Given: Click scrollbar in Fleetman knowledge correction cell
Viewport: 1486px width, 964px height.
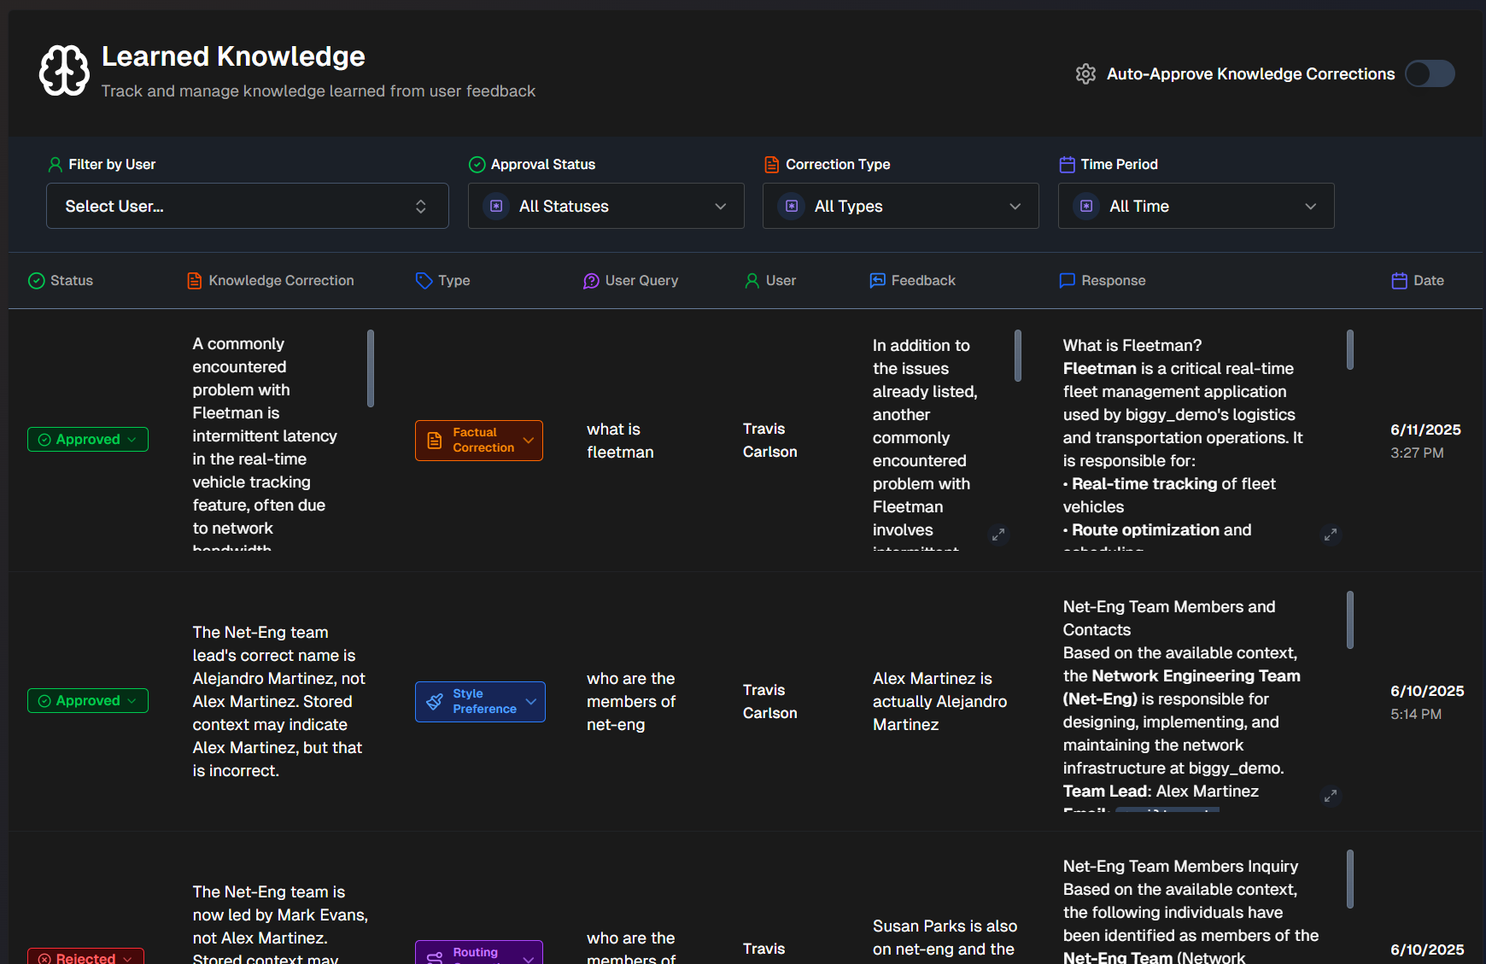Looking at the screenshot, I should (371, 369).
